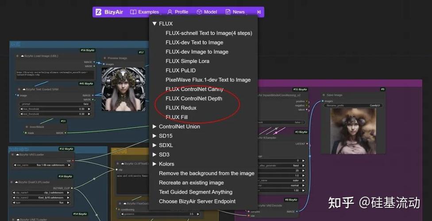Expand the Kolors submenu
This screenshot has width=432, height=221.
click(x=154, y=164)
